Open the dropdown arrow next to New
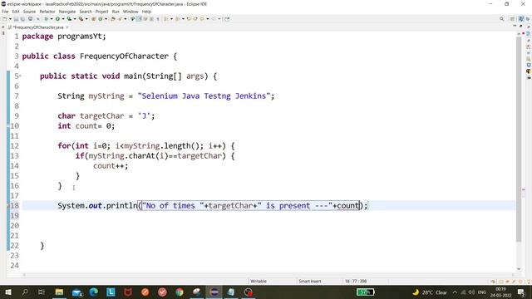Viewport: 532px width, 299px height. point(10,19)
